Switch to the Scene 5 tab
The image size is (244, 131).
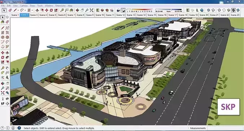[x=52, y=15]
